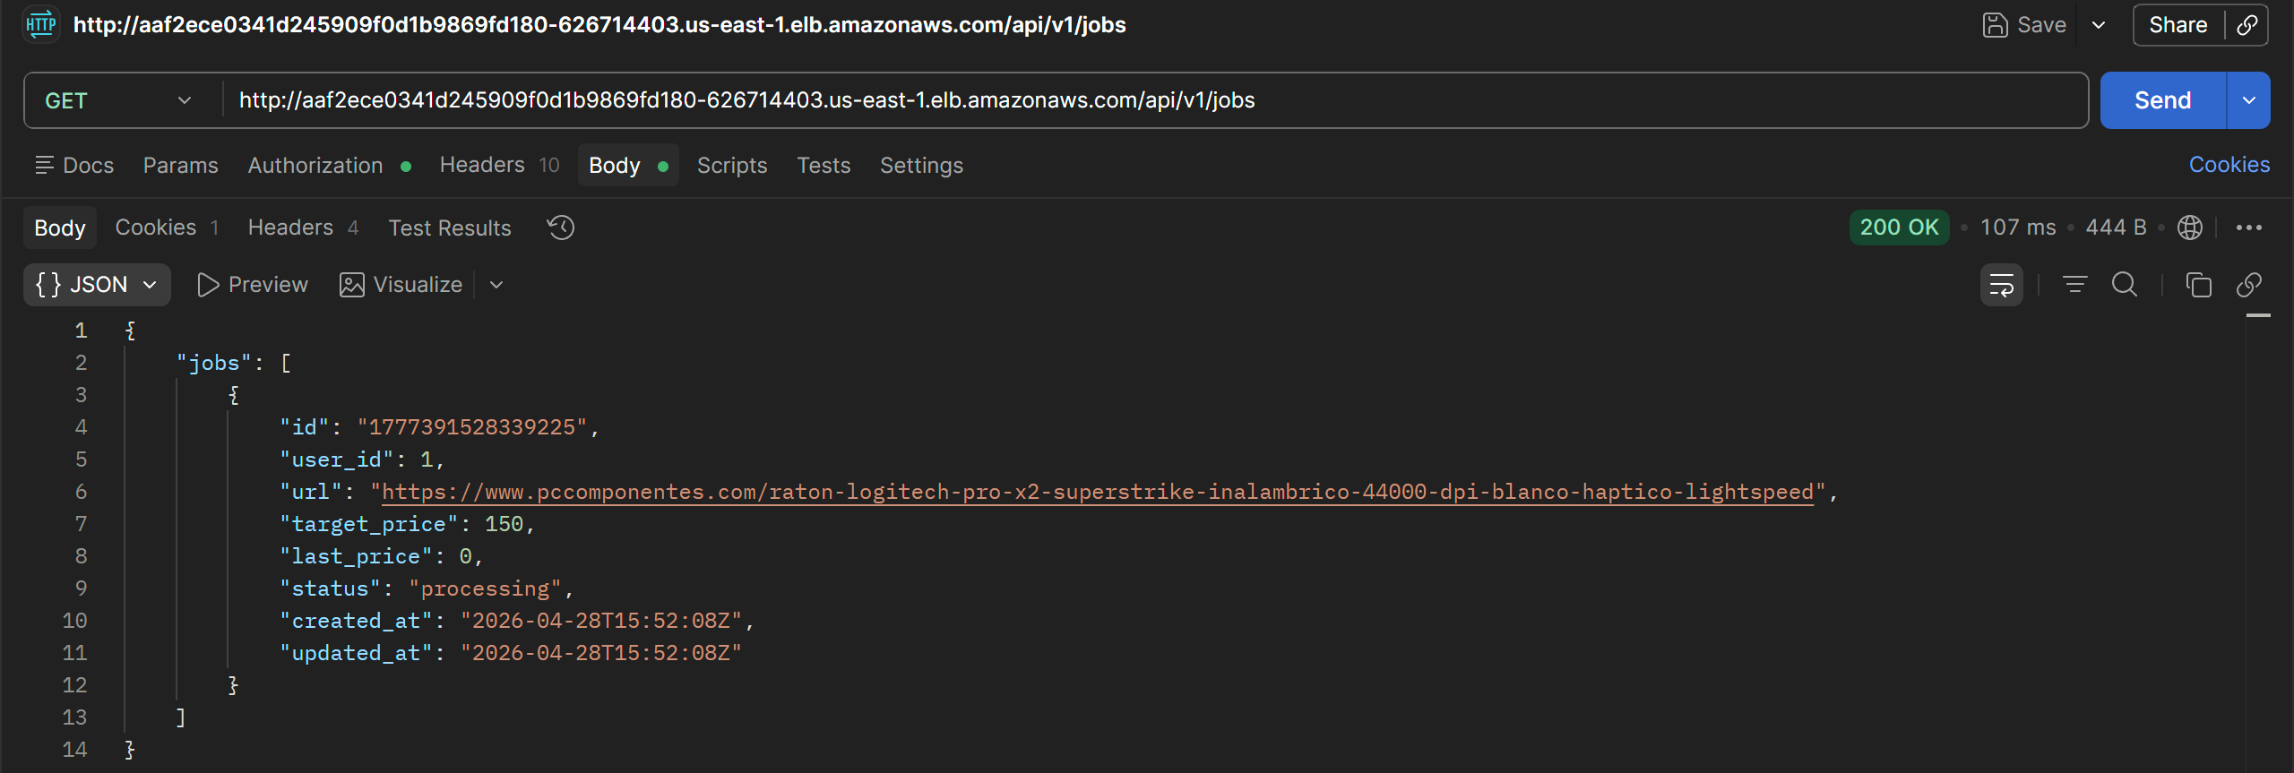Open the Cookies link
The image size is (2294, 773).
coord(2229,165)
